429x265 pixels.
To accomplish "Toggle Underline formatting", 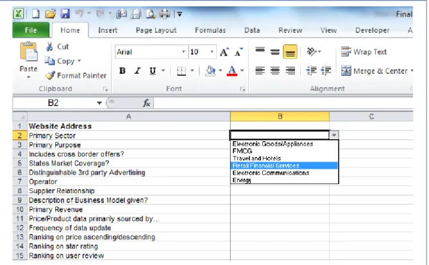I will (x=153, y=71).
